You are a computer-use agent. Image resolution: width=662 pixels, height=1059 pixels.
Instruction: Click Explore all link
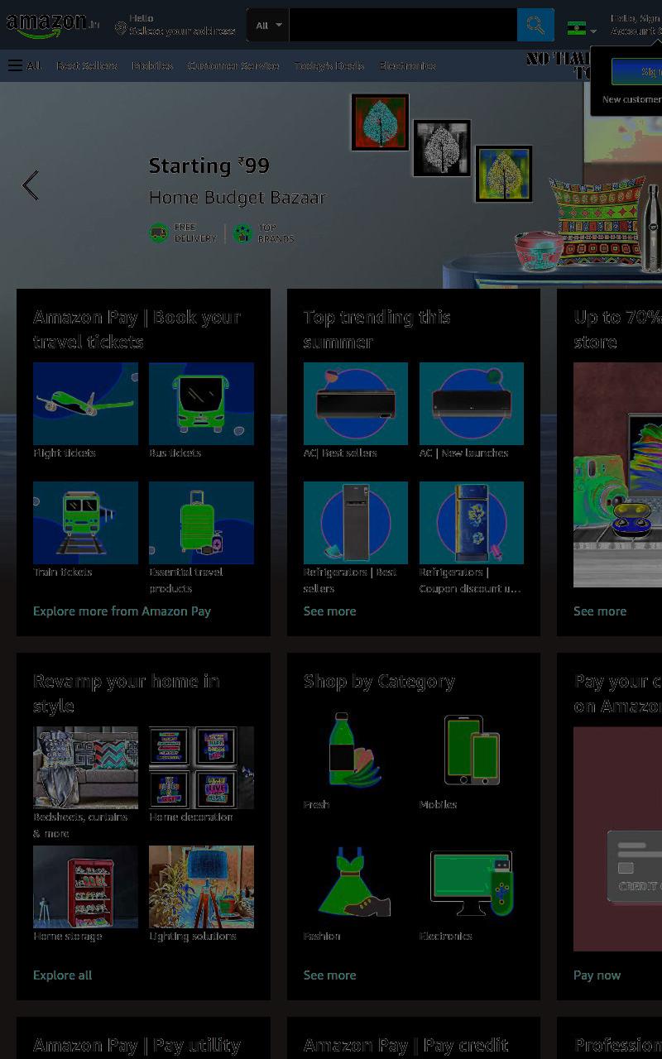[62, 975]
